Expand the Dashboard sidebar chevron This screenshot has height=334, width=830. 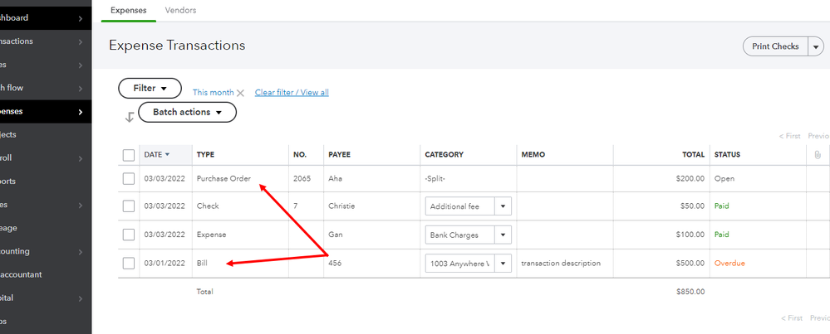(x=80, y=18)
